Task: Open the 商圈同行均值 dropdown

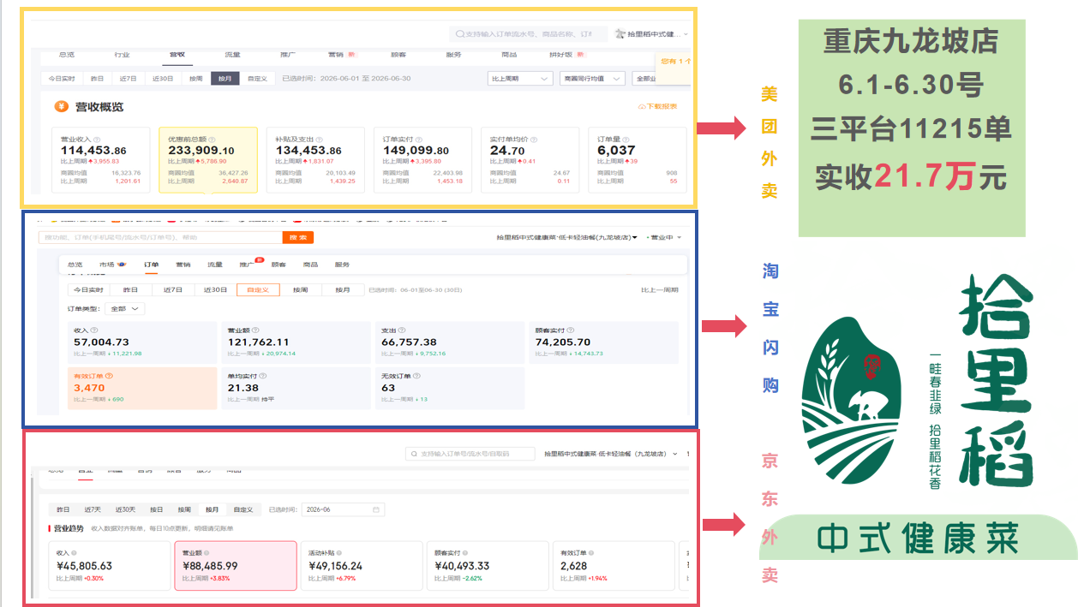Action: click(590, 78)
